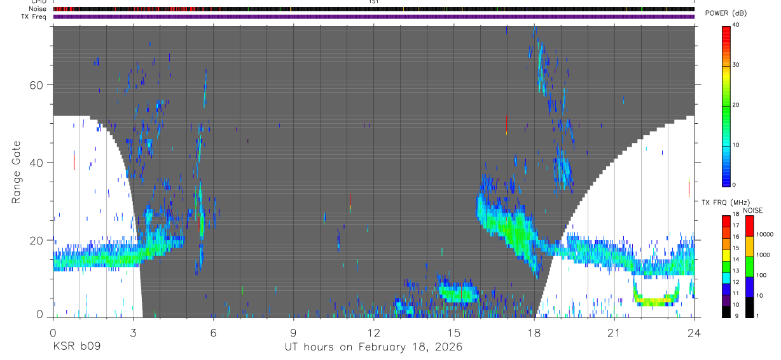Click the 24 tick on UT hours axis

(695, 332)
